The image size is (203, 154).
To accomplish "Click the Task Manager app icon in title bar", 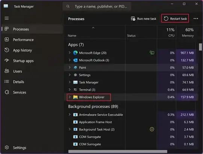I will click(6, 6).
